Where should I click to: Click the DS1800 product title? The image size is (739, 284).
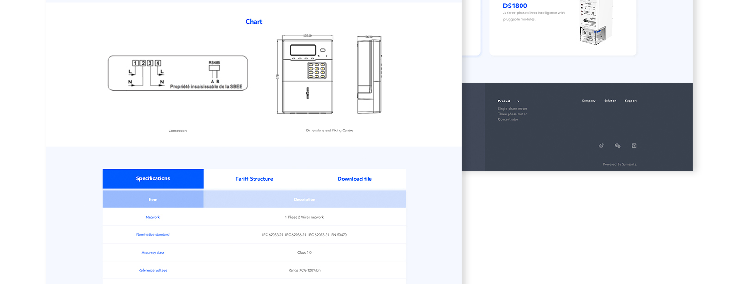515,6
